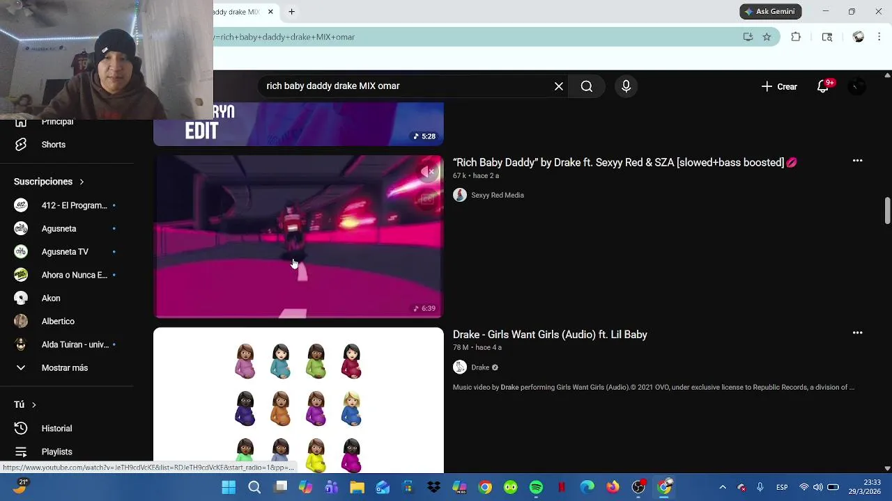The image size is (892, 501).
Task: Click the magnifier search button
Action: pyautogui.click(x=587, y=86)
